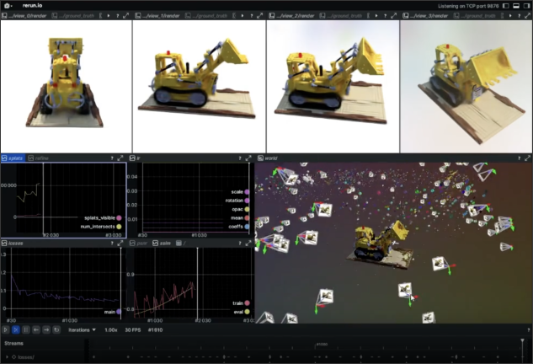Toggle loop playback mode
The height and width of the screenshot is (364, 533).
coord(56,329)
